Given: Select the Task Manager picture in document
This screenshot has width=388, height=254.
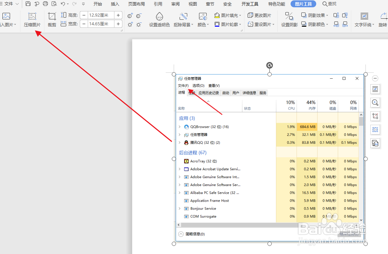Looking at the screenshot, I should click(x=270, y=159).
